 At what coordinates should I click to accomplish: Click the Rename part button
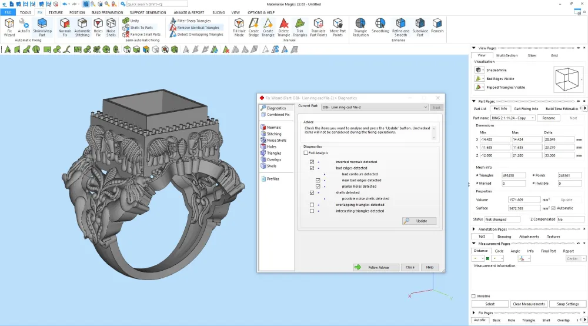pyautogui.click(x=548, y=118)
